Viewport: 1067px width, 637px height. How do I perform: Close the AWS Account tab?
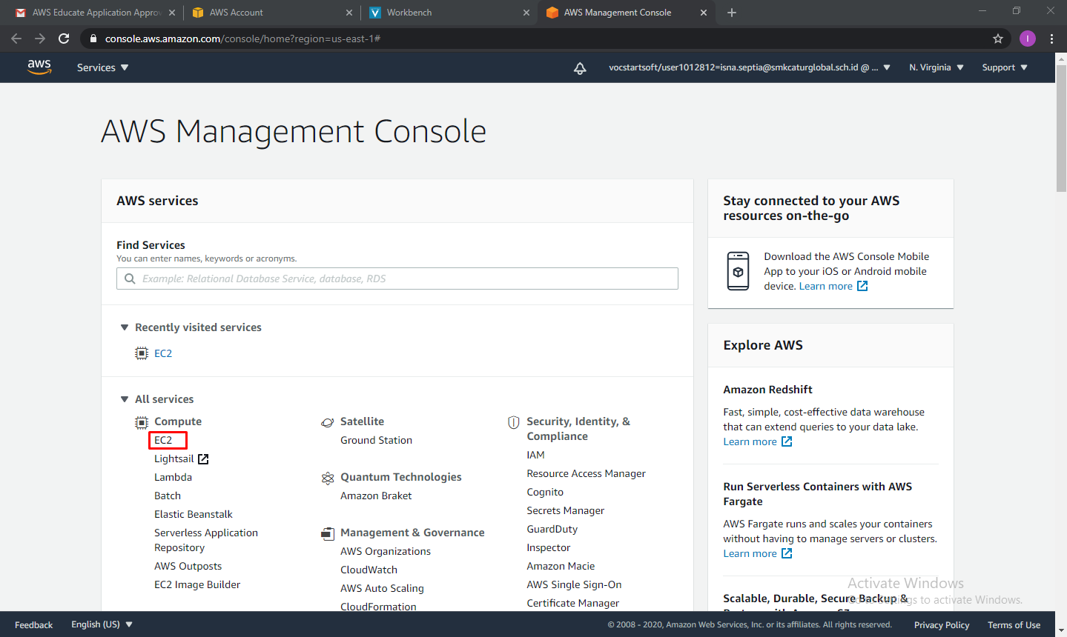(349, 13)
